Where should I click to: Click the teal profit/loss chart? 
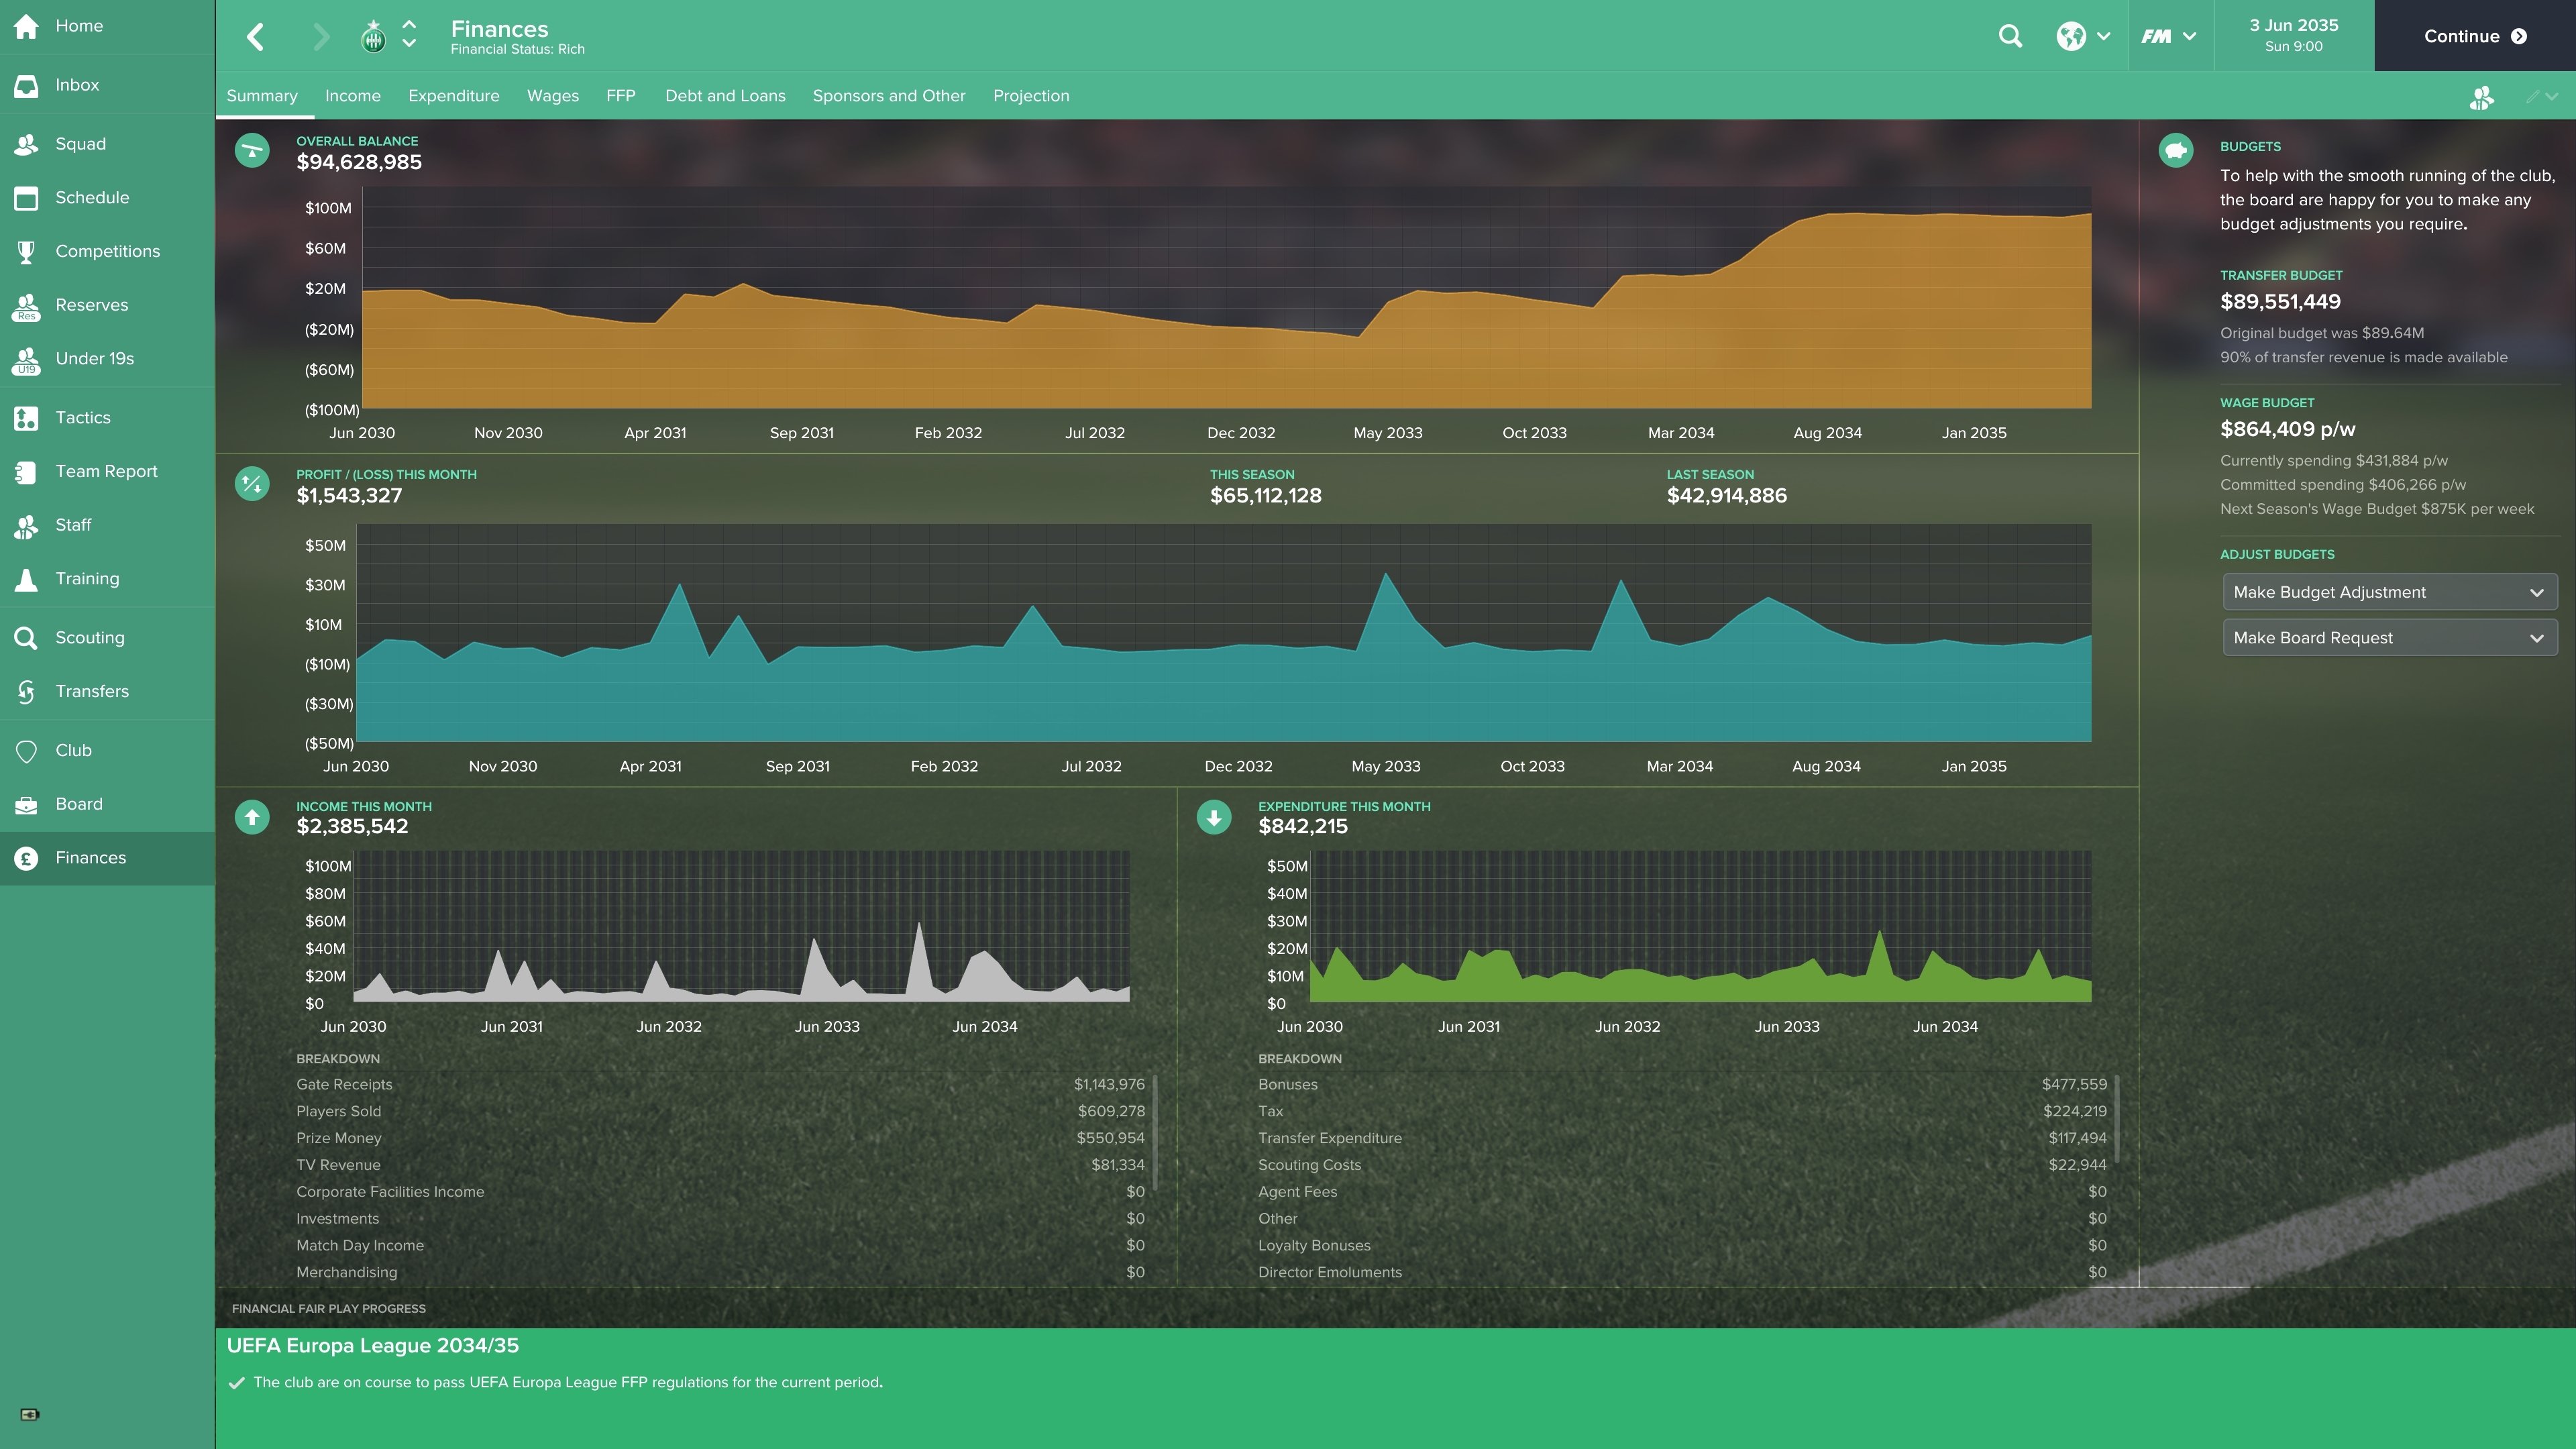point(1224,633)
